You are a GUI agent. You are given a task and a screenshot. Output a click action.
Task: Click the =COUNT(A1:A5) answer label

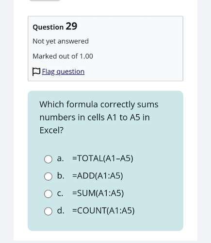[x=103, y=210]
